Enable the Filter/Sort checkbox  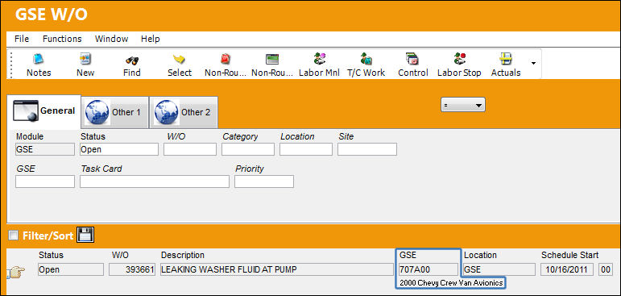coord(14,236)
